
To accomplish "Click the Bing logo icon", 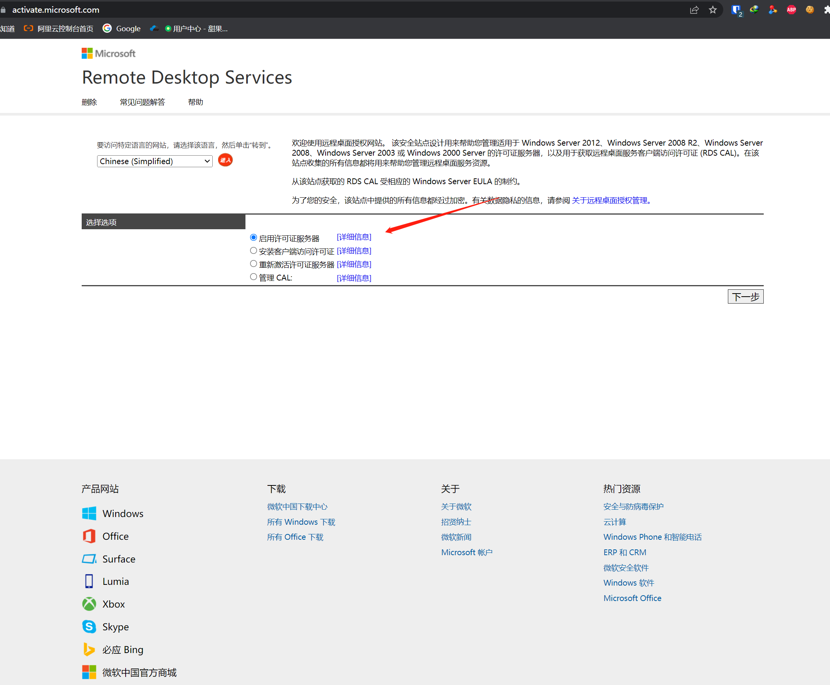I will 89,650.
